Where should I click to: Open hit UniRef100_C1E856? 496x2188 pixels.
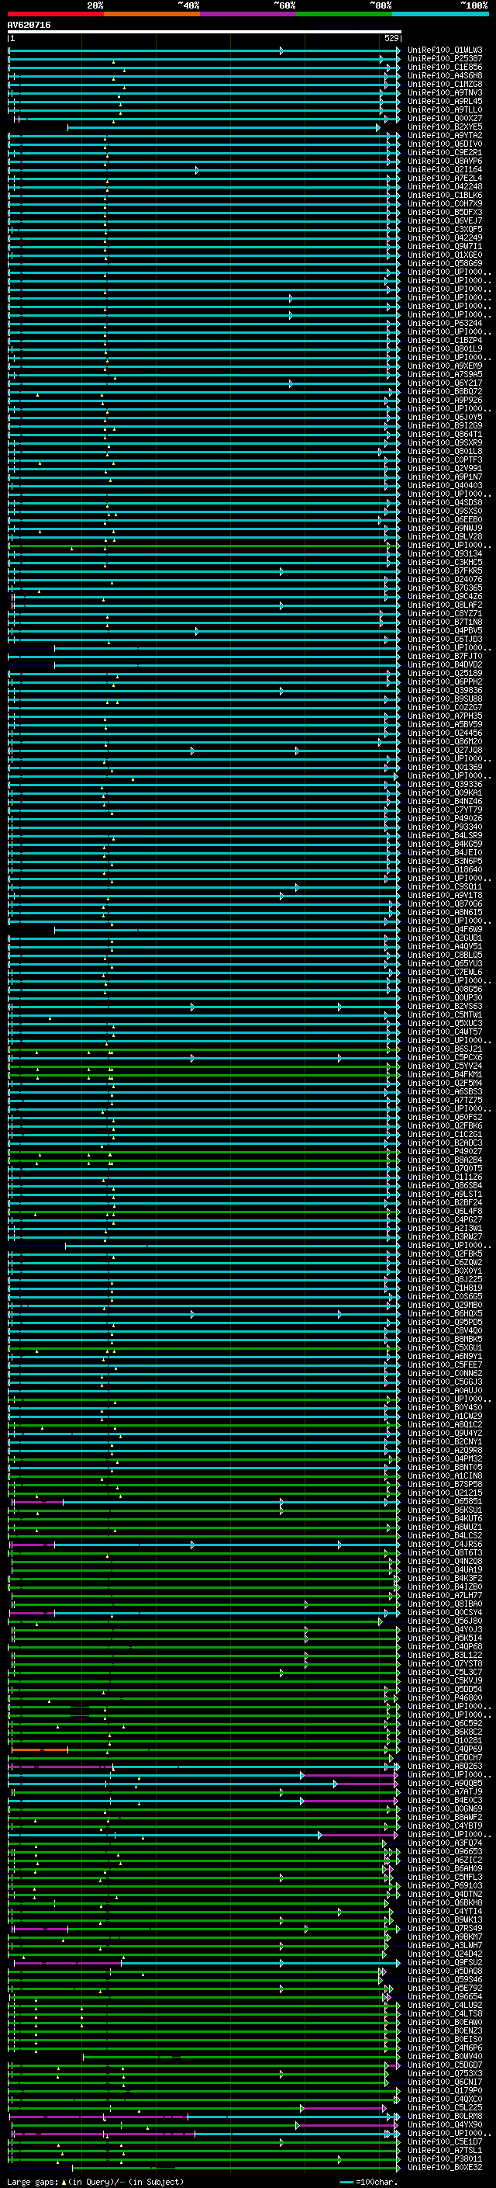pyautogui.click(x=445, y=67)
